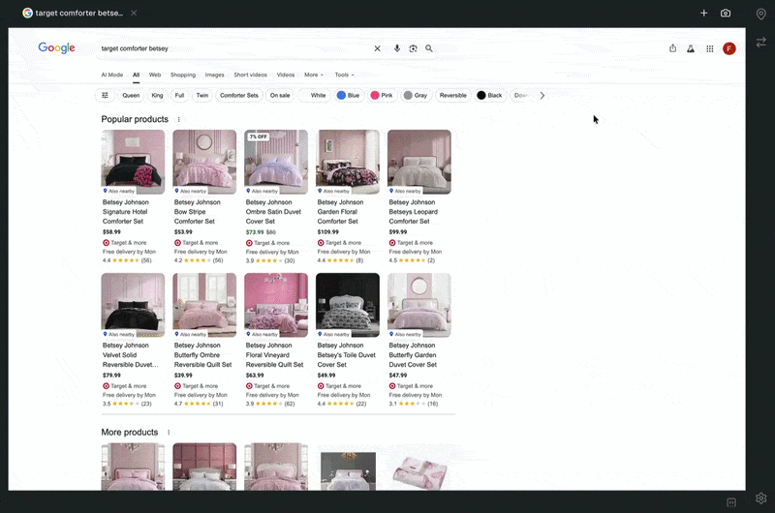The width and height of the screenshot is (775, 513).
Task: Open More products options dots
Action: pyautogui.click(x=169, y=433)
